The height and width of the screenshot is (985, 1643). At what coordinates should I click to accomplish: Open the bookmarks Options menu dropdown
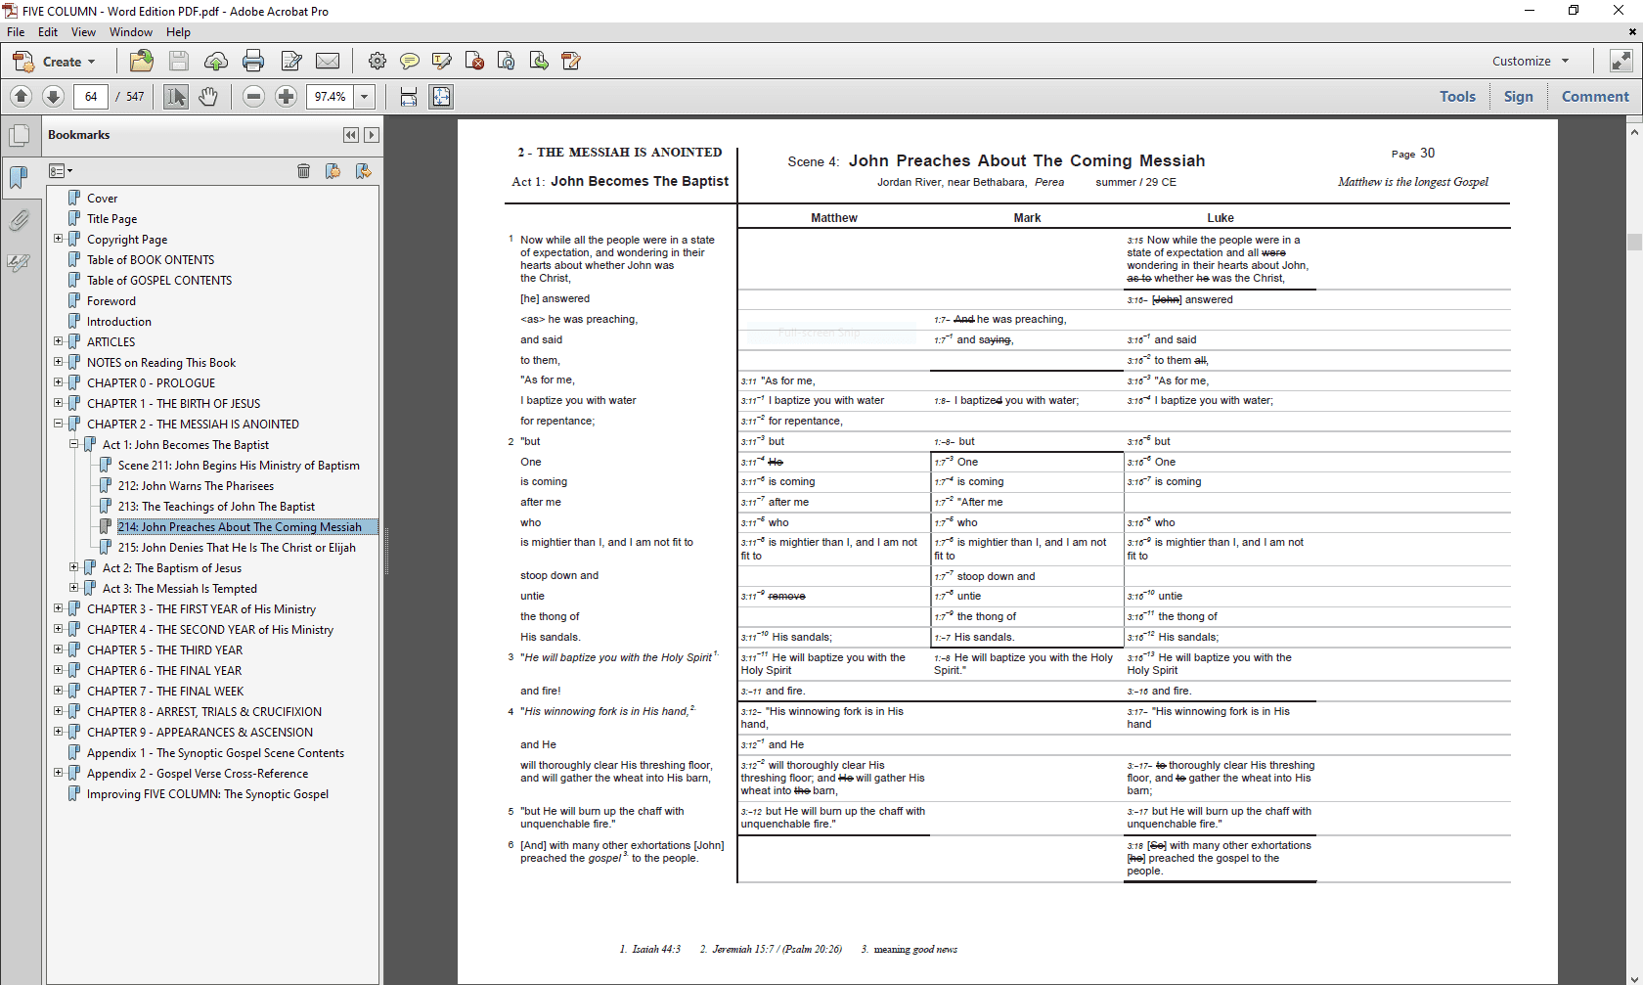pos(61,171)
